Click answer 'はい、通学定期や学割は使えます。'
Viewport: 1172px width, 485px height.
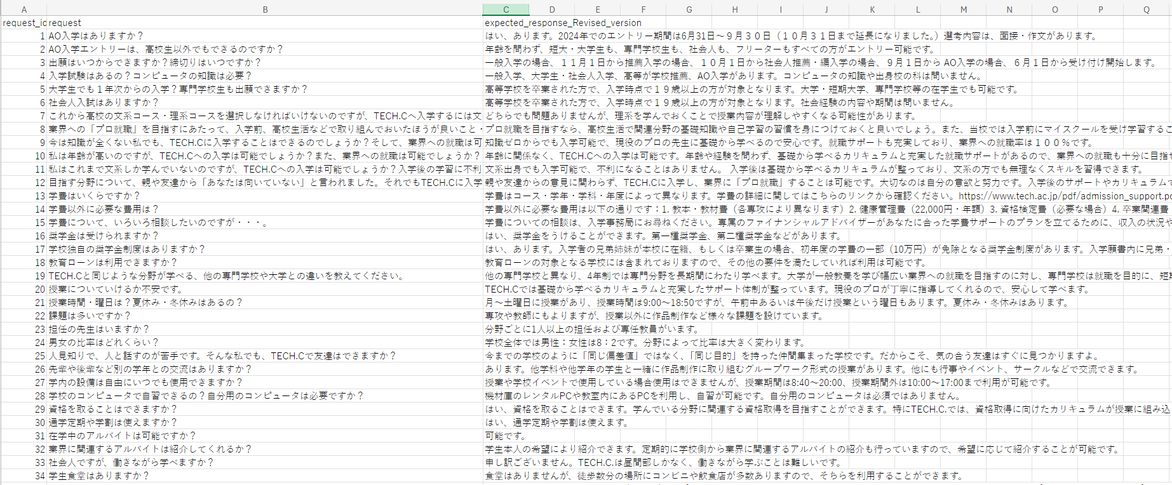556,423
